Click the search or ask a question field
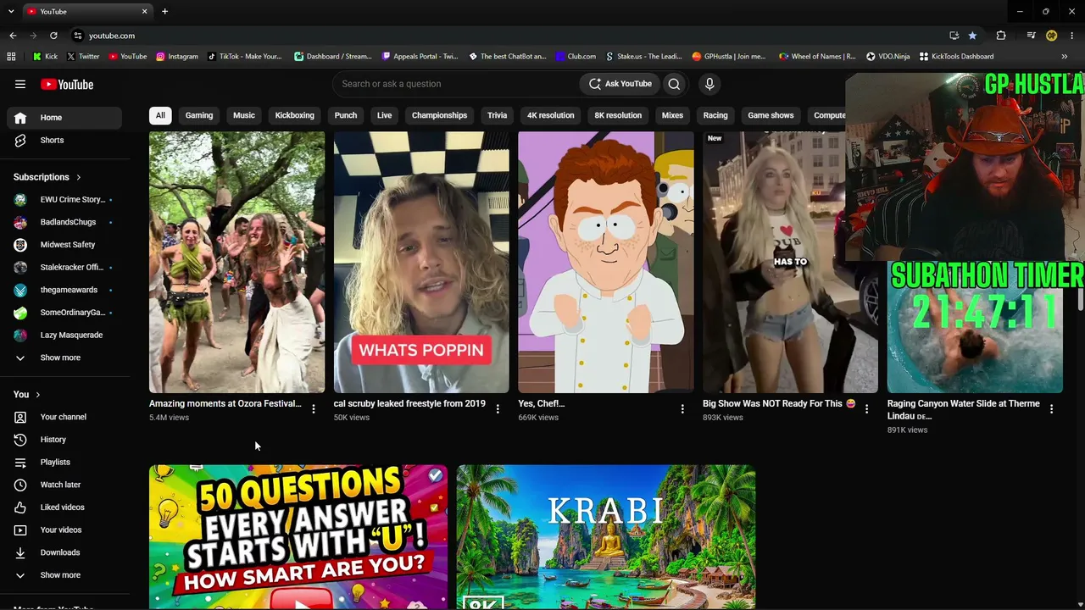 tap(455, 84)
